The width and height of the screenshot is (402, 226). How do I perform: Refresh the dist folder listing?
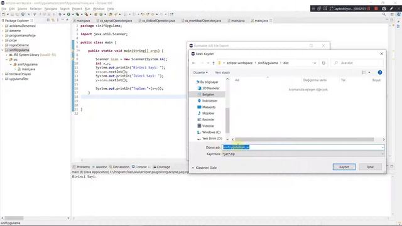pos(323,63)
